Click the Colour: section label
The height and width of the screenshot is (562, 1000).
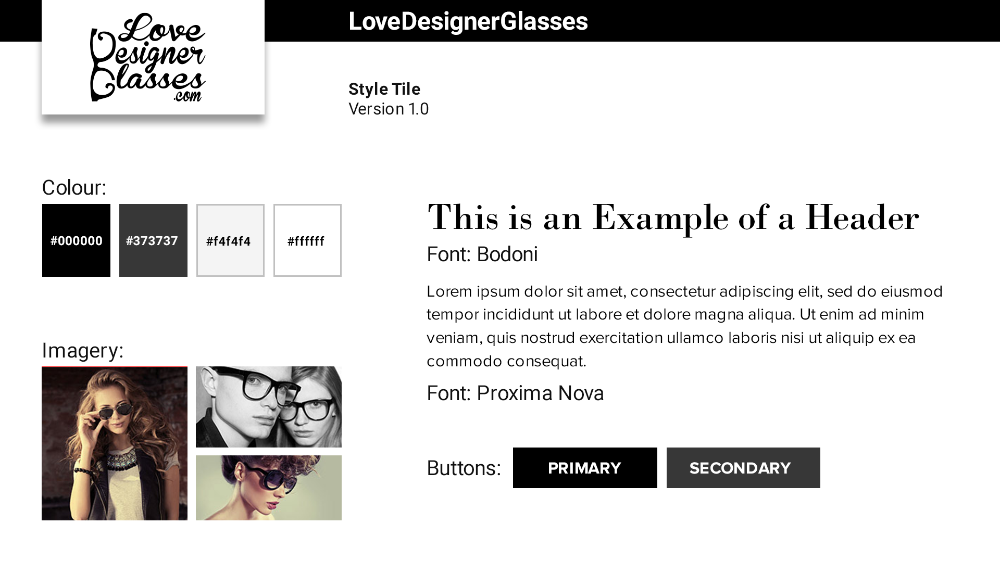pyautogui.click(x=74, y=188)
